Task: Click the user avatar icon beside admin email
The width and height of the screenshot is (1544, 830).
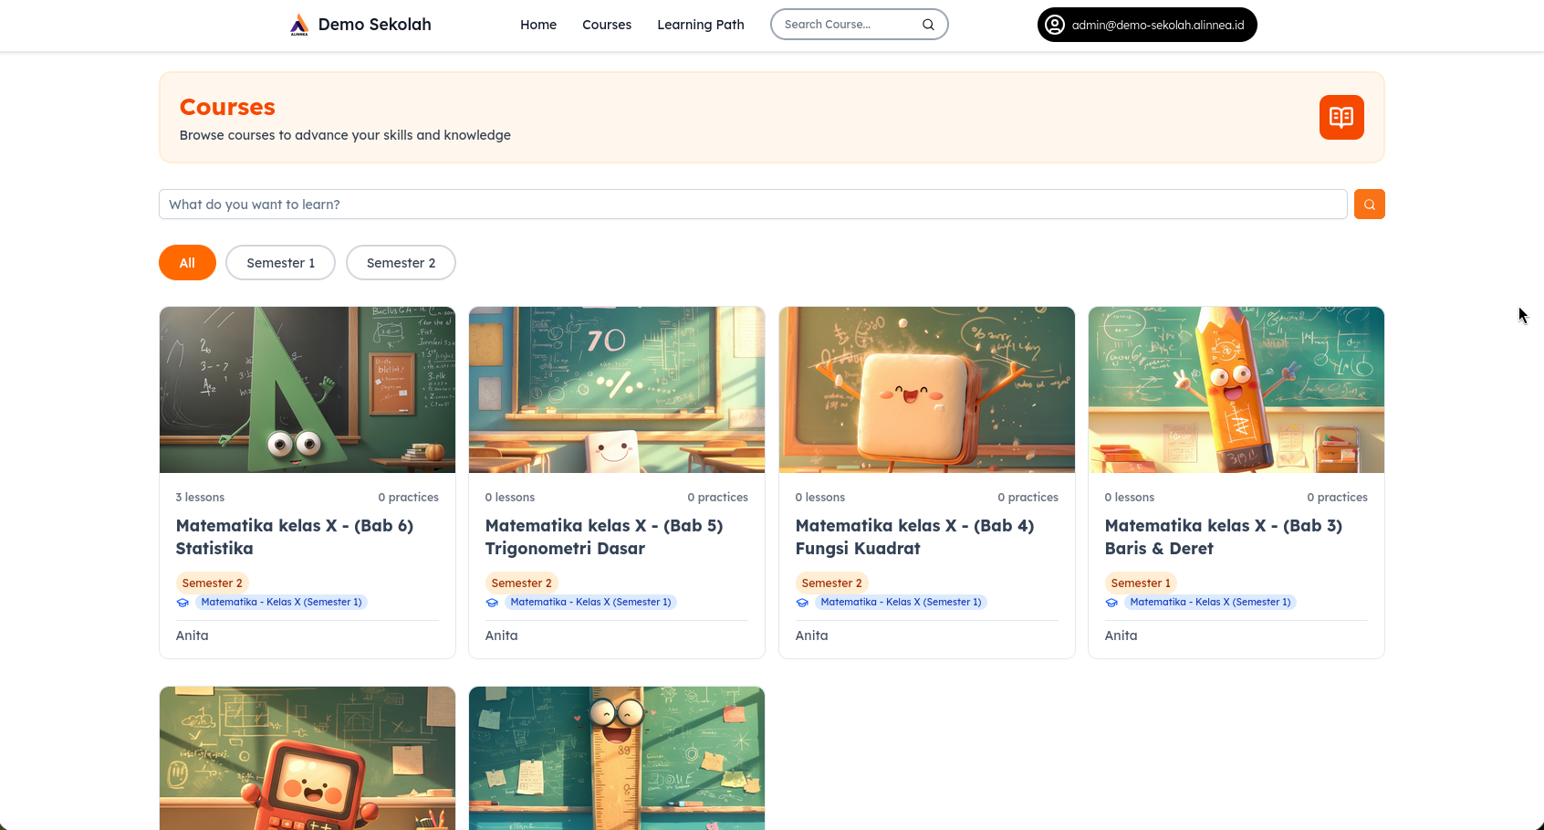Action: 1055,25
